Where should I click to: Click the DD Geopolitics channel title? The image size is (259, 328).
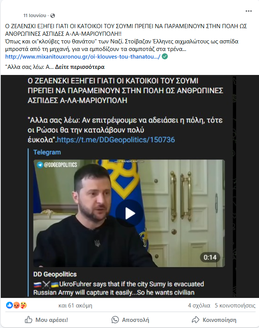(55, 274)
